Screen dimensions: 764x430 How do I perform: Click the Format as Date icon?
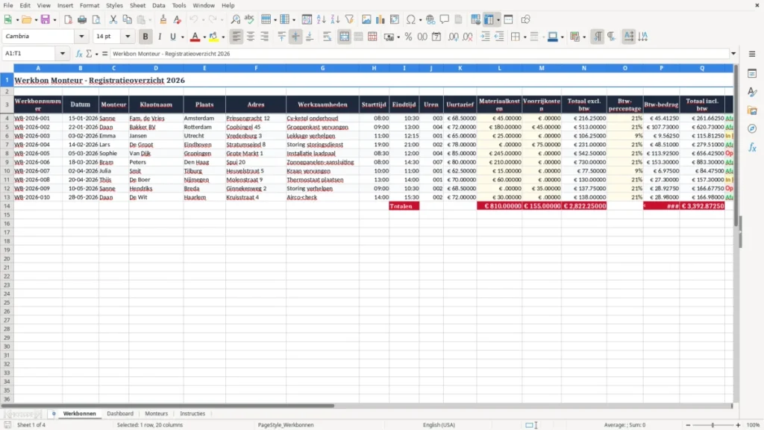click(x=436, y=37)
